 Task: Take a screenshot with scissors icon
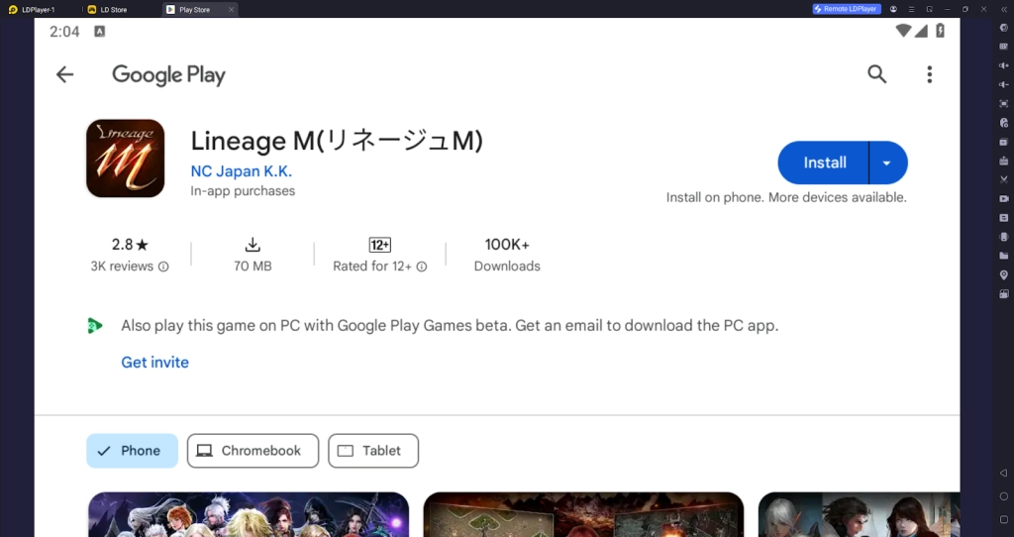(x=1004, y=179)
